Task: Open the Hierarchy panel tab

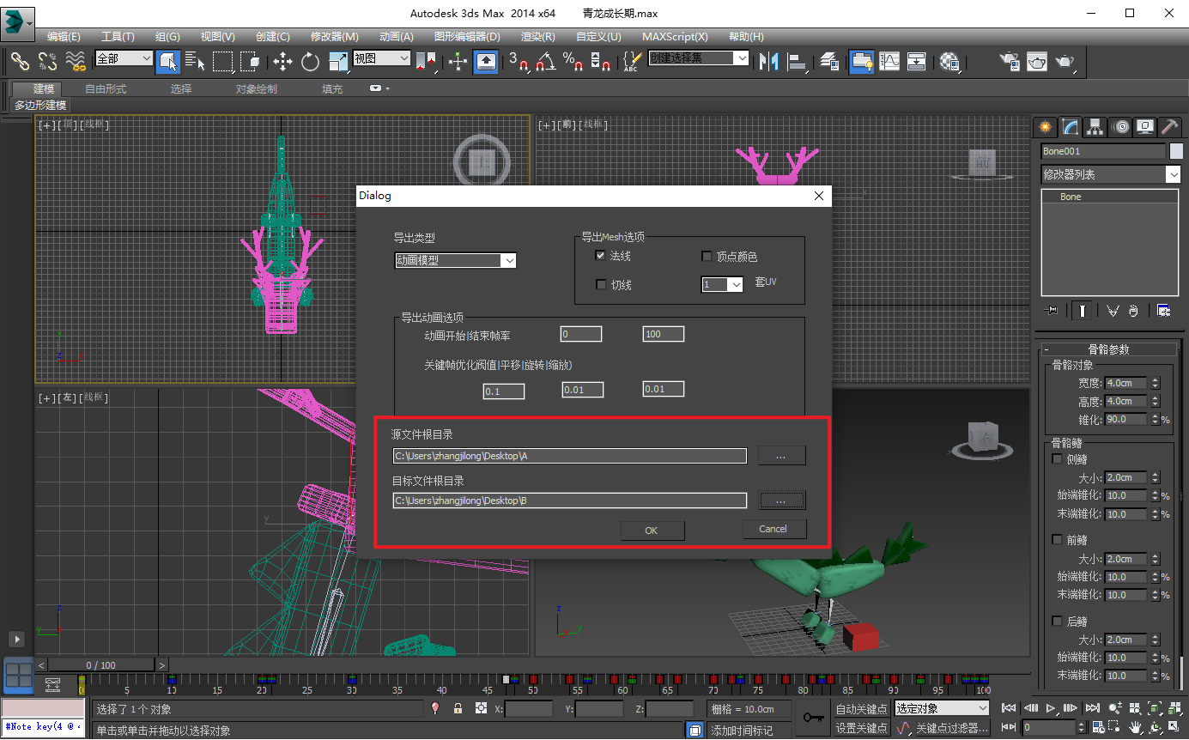Action: pyautogui.click(x=1095, y=127)
